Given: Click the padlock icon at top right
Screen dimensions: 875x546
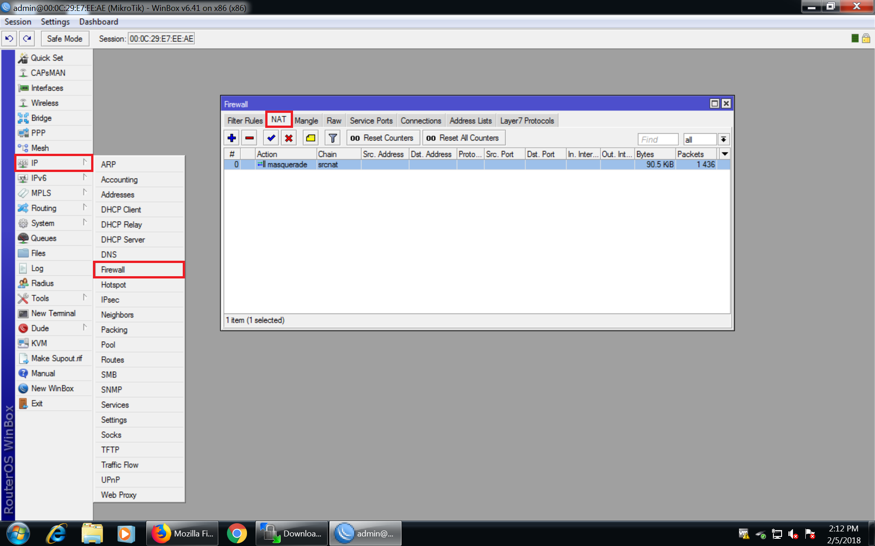Looking at the screenshot, I should [866, 39].
